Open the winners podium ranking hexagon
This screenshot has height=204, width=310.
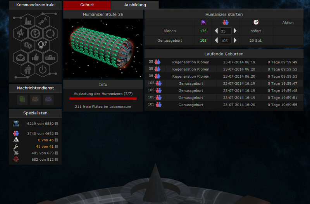[x=50, y=58]
